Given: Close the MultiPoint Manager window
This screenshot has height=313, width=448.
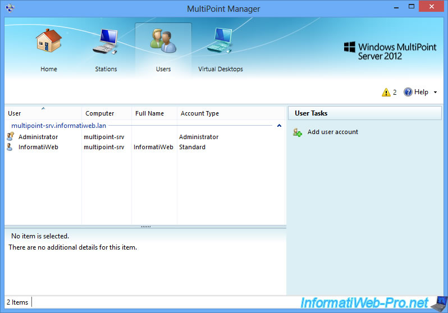Looking at the screenshot, I should click(x=431, y=6).
